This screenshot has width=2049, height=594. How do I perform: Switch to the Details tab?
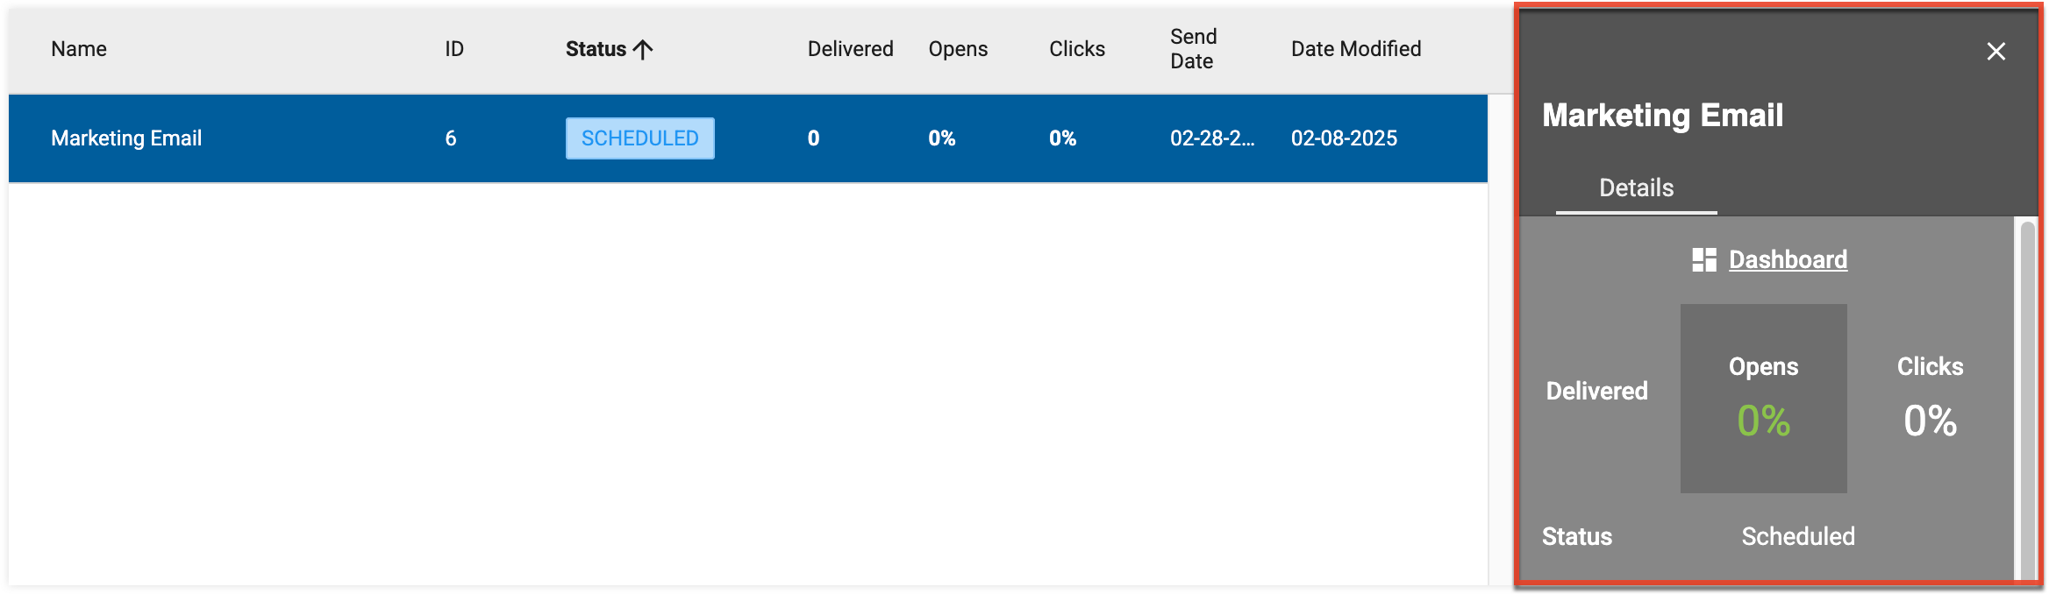tap(1636, 188)
